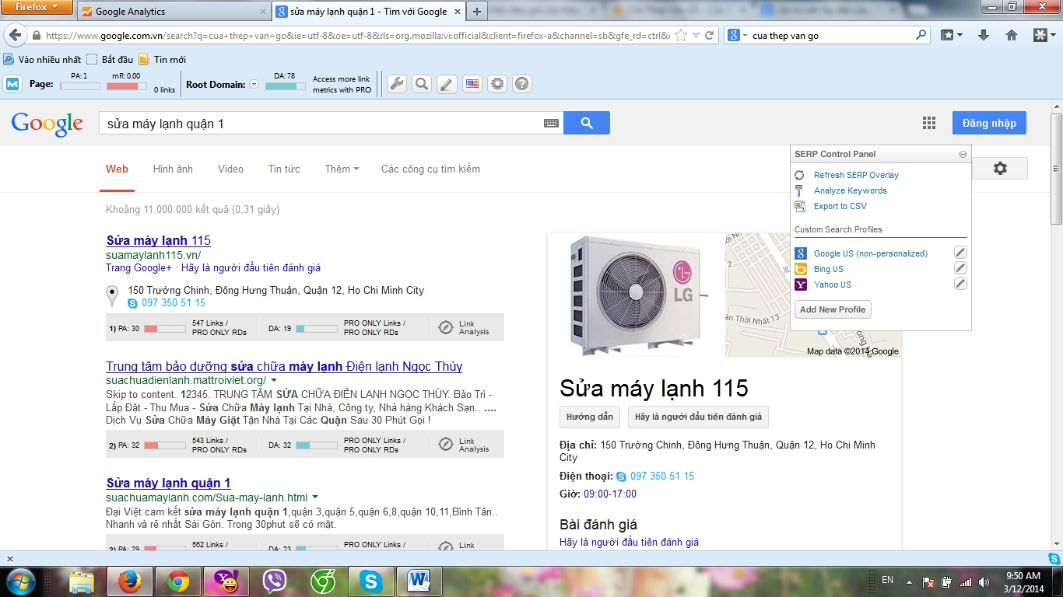Edit the Yahoo US profile pencil icon
Image resolution: width=1063 pixels, height=597 pixels.
pos(961,284)
